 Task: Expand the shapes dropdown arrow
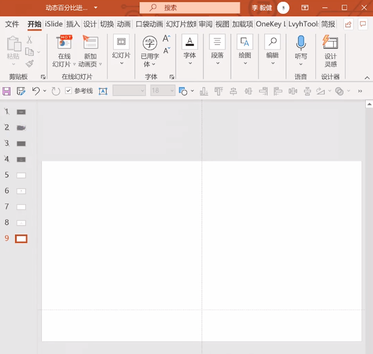pos(192,91)
